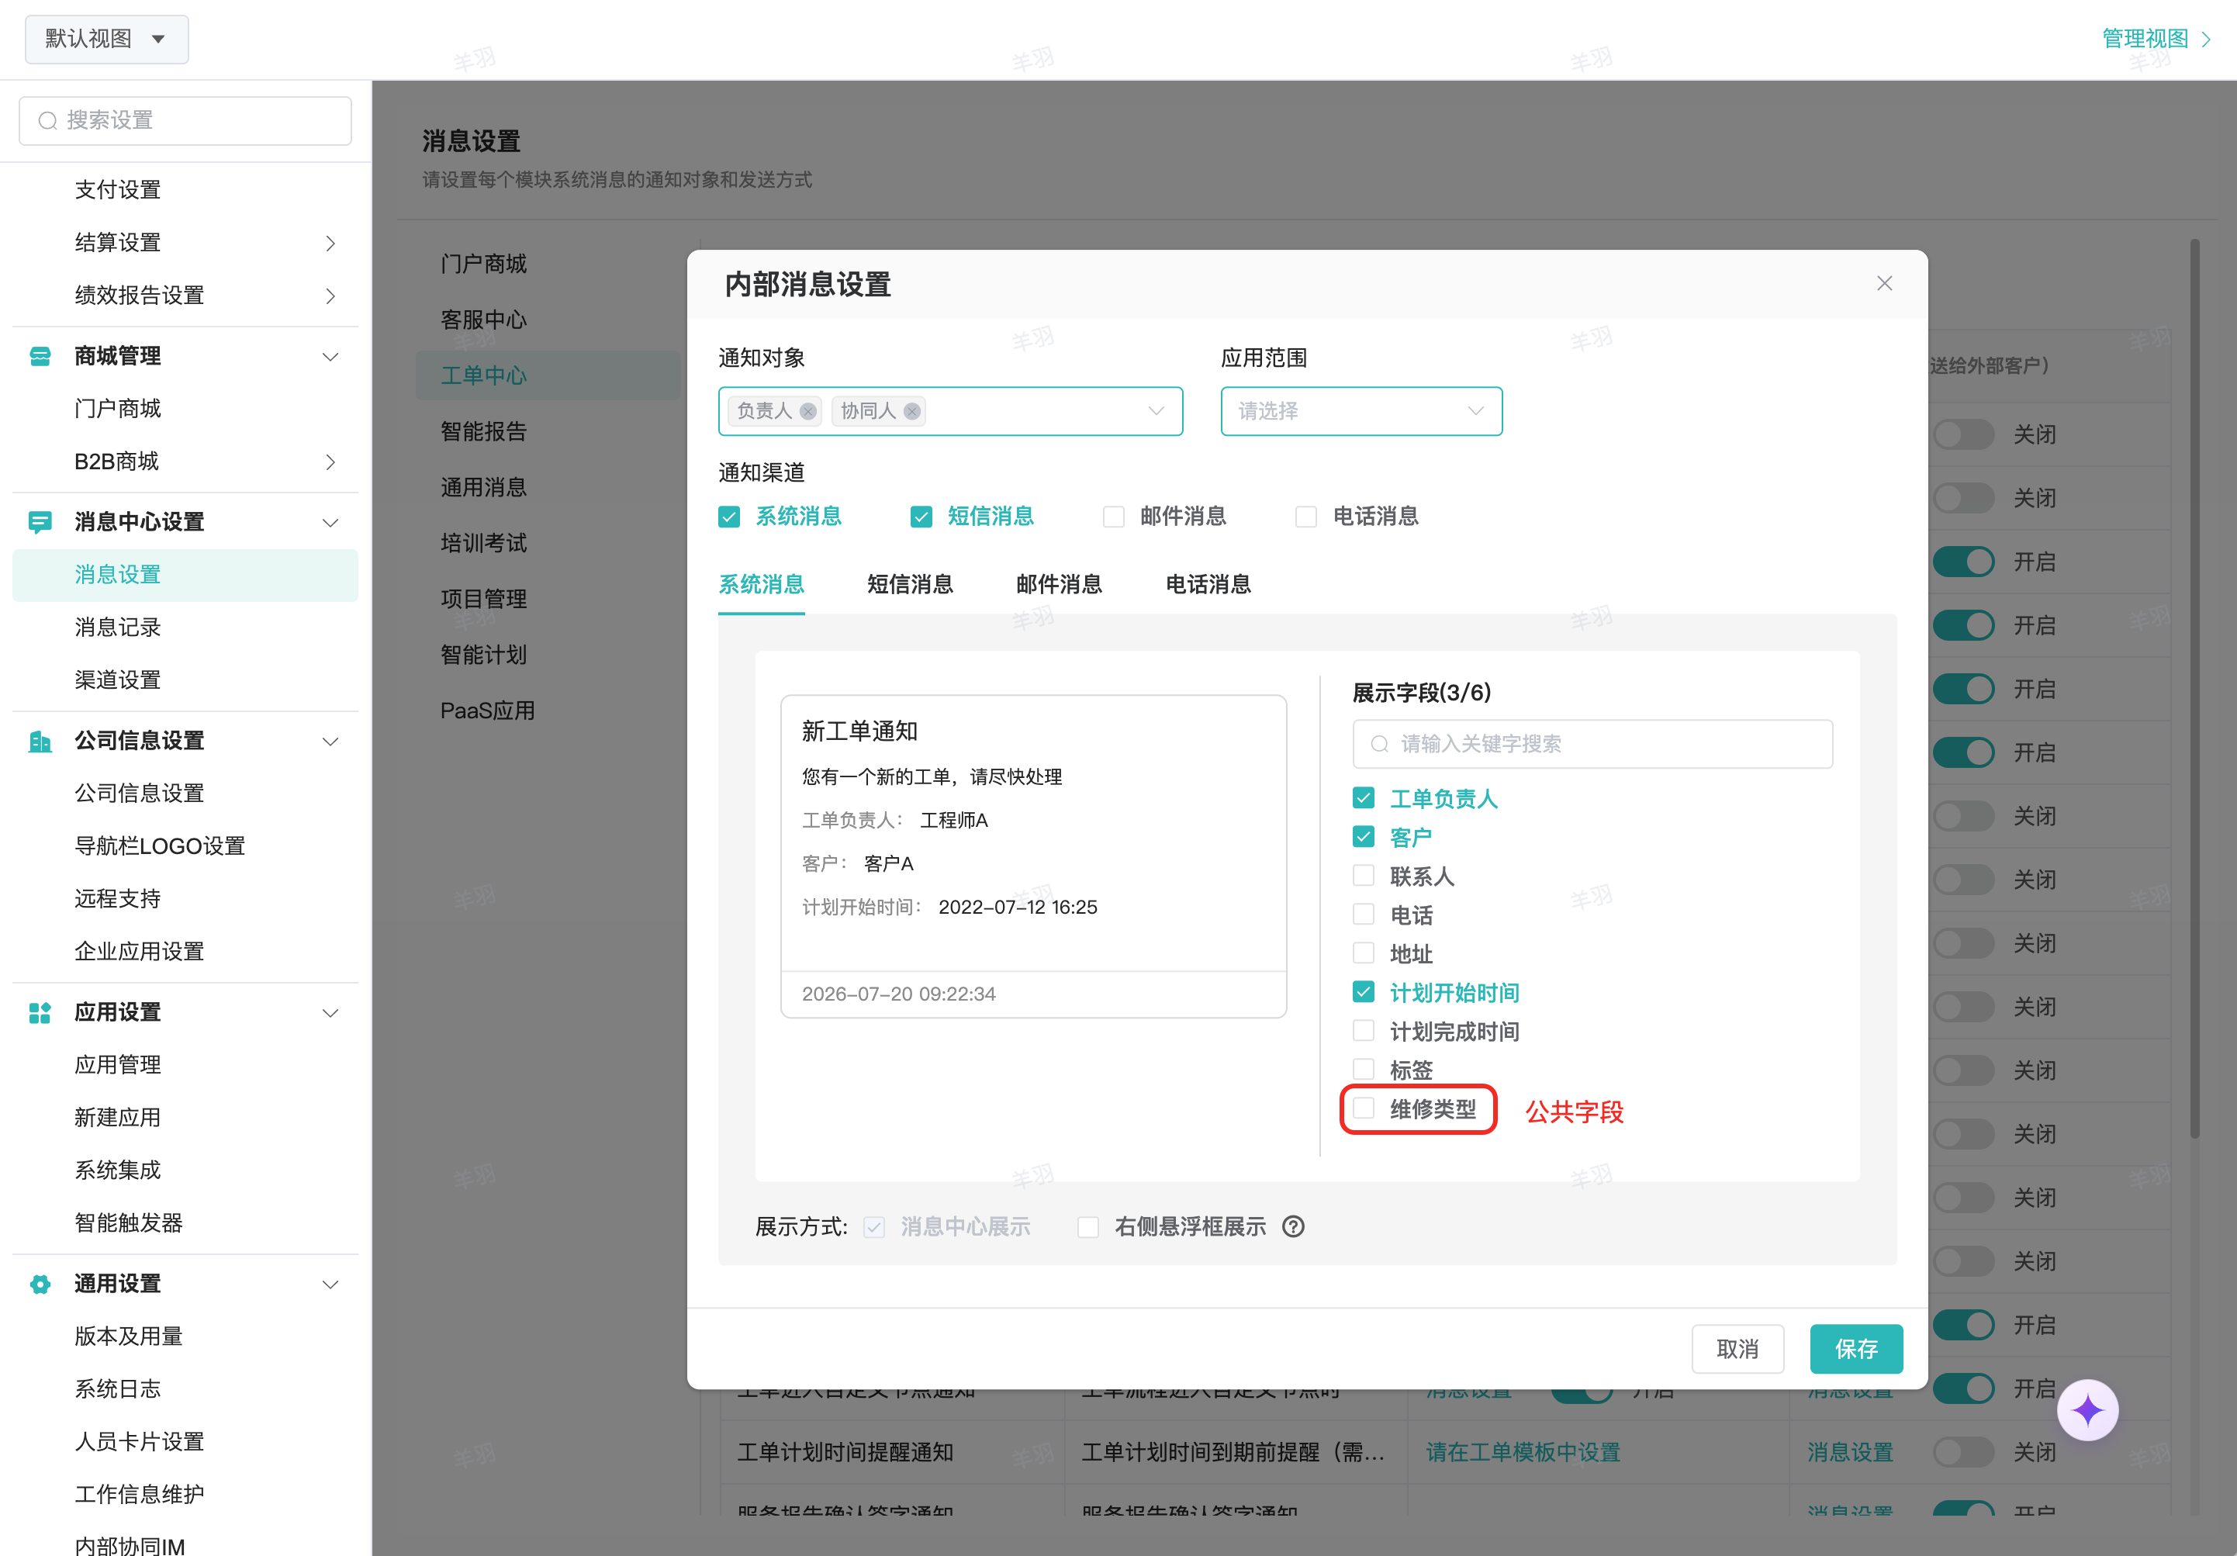
Task: Remove the 协同人 tag from 通知对象
Action: tap(912, 411)
